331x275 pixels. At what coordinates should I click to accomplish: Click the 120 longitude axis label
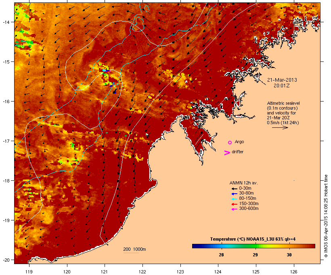[67, 272]
